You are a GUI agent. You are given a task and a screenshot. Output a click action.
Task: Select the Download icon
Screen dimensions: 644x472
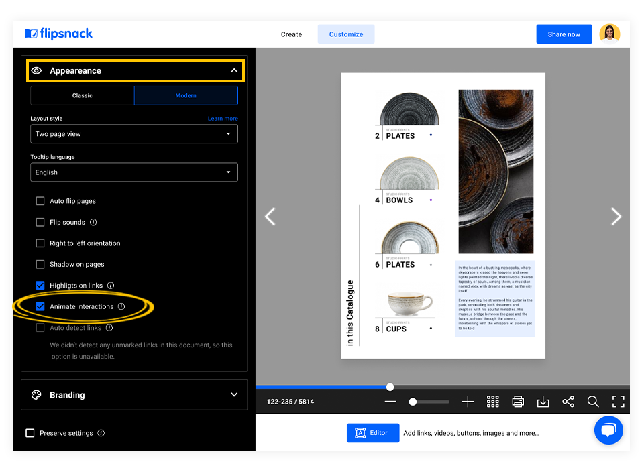(543, 401)
